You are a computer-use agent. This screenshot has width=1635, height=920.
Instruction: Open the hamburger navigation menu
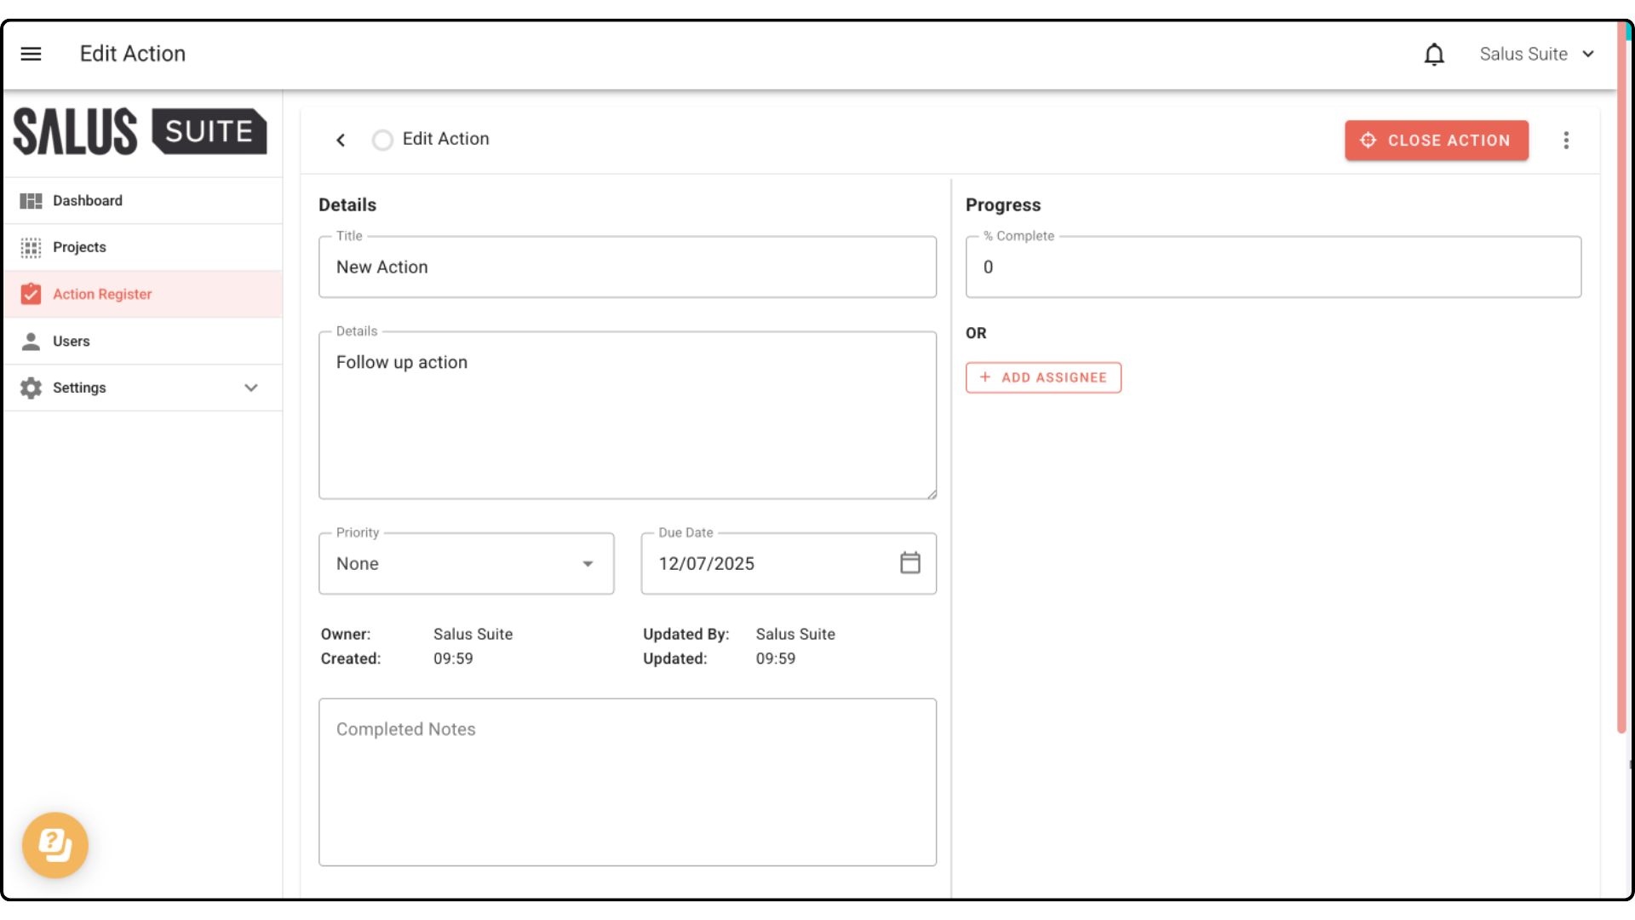pos(31,54)
